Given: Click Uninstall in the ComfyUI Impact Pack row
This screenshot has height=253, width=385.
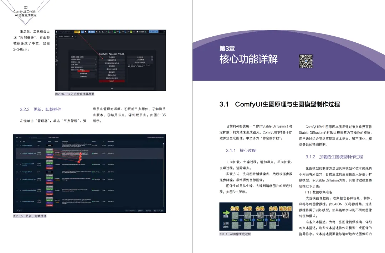Looking at the screenshot, I should (49, 205).
